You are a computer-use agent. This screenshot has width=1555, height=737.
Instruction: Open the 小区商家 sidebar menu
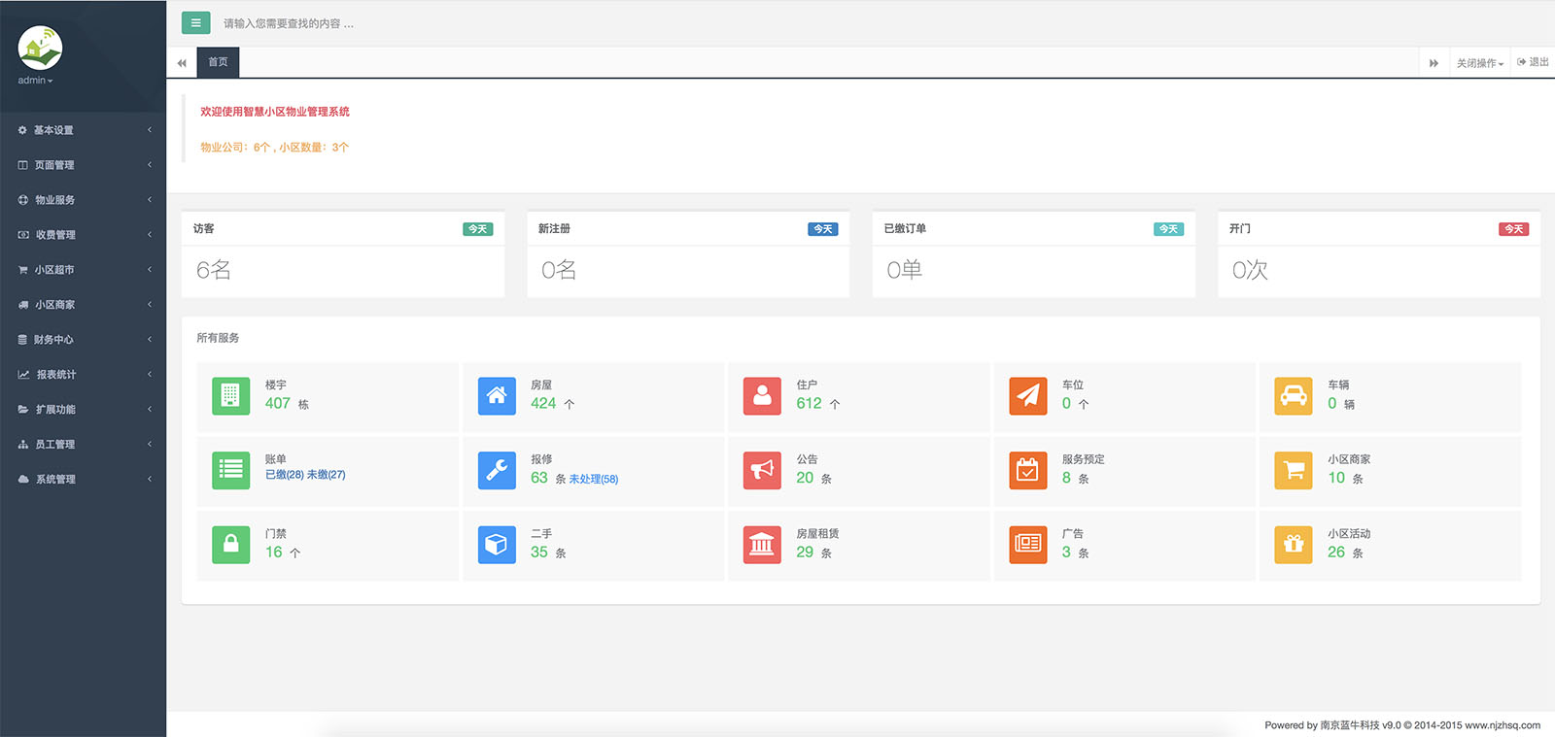point(83,305)
